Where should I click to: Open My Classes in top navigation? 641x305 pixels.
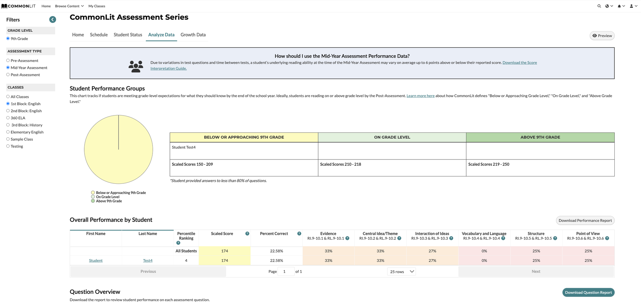(x=97, y=6)
